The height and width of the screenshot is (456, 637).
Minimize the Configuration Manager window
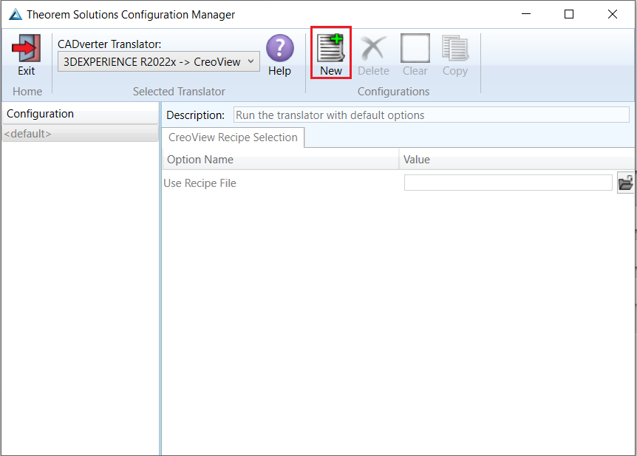(526, 14)
